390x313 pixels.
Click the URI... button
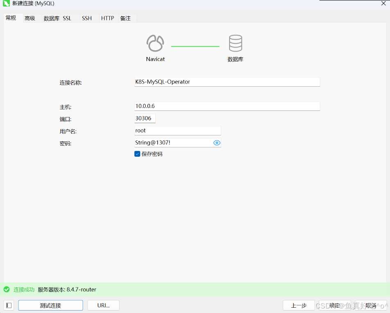(104, 305)
